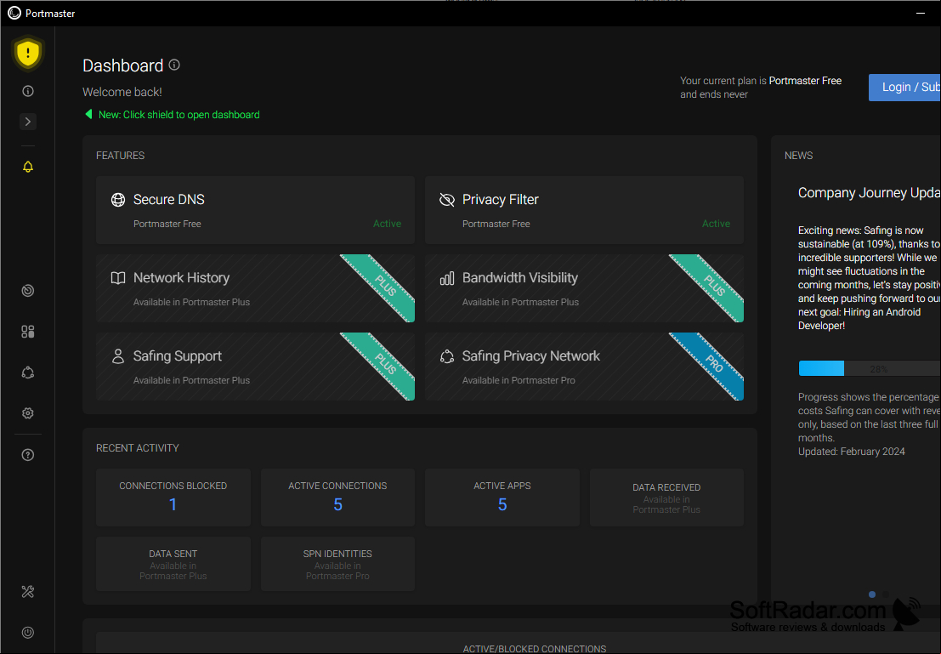Viewport: 941px width, 654px height.
Task: Open the sidebar info circle icon
Action: point(27,91)
